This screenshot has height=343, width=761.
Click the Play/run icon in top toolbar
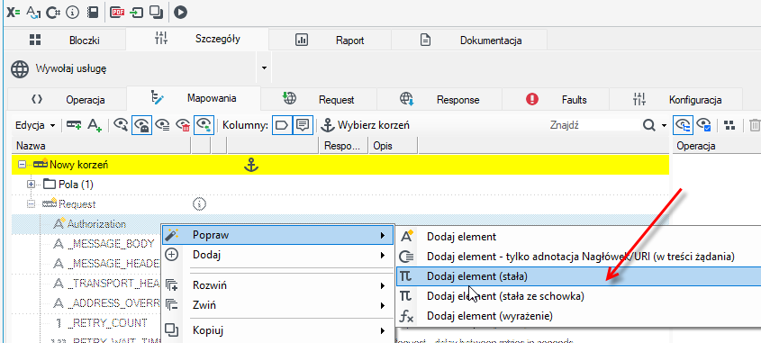click(180, 12)
